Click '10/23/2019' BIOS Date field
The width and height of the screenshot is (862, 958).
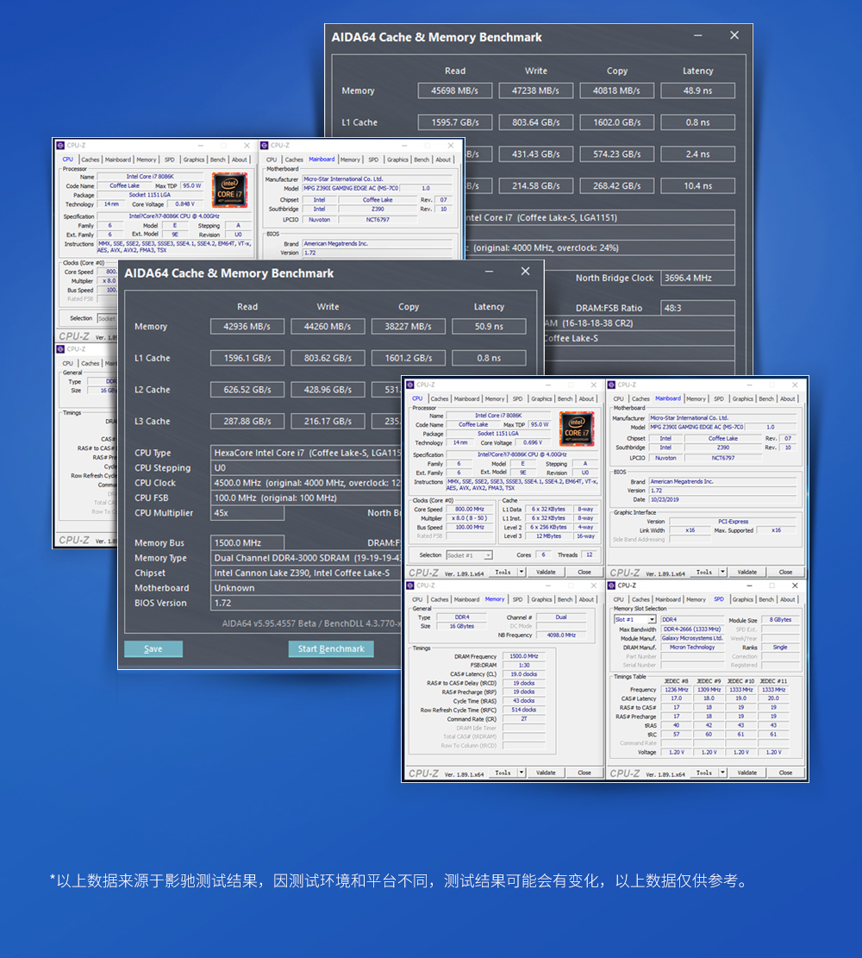coord(722,500)
